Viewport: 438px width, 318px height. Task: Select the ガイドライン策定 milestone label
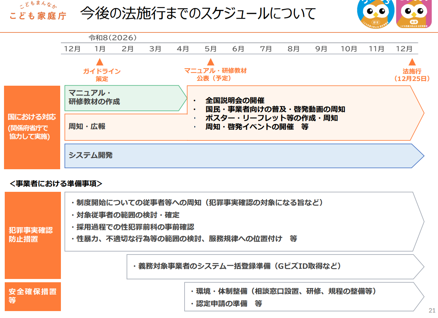coord(102,75)
